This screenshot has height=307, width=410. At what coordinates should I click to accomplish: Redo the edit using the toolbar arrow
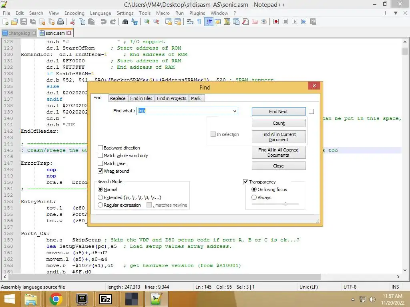tap(113, 22)
